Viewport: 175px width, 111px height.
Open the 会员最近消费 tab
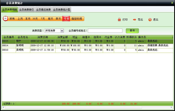(x=43, y=10)
